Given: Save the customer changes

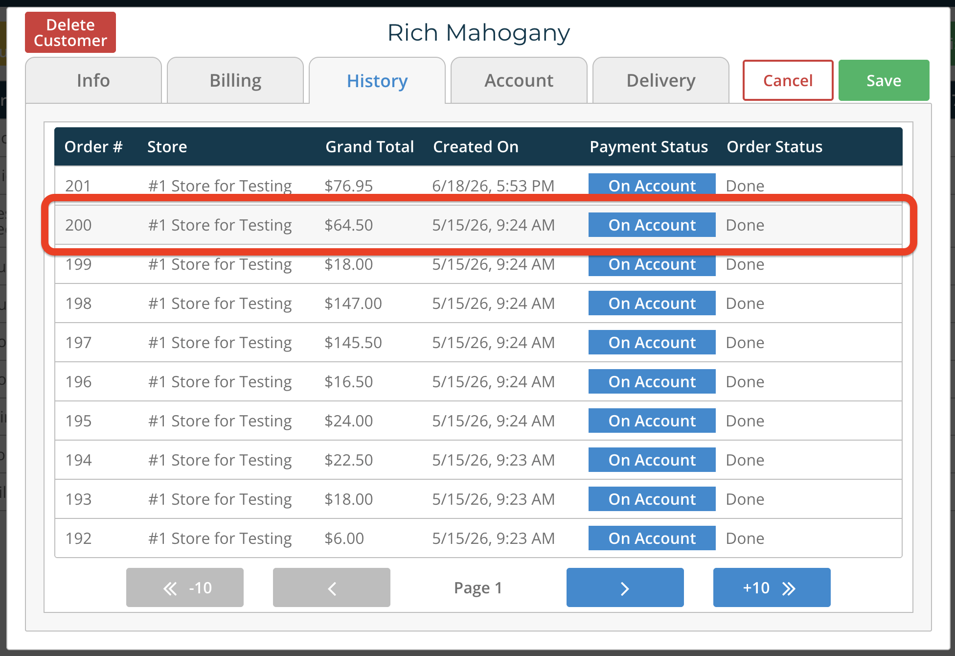Looking at the screenshot, I should pyautogui.click(x=884, y=80).
